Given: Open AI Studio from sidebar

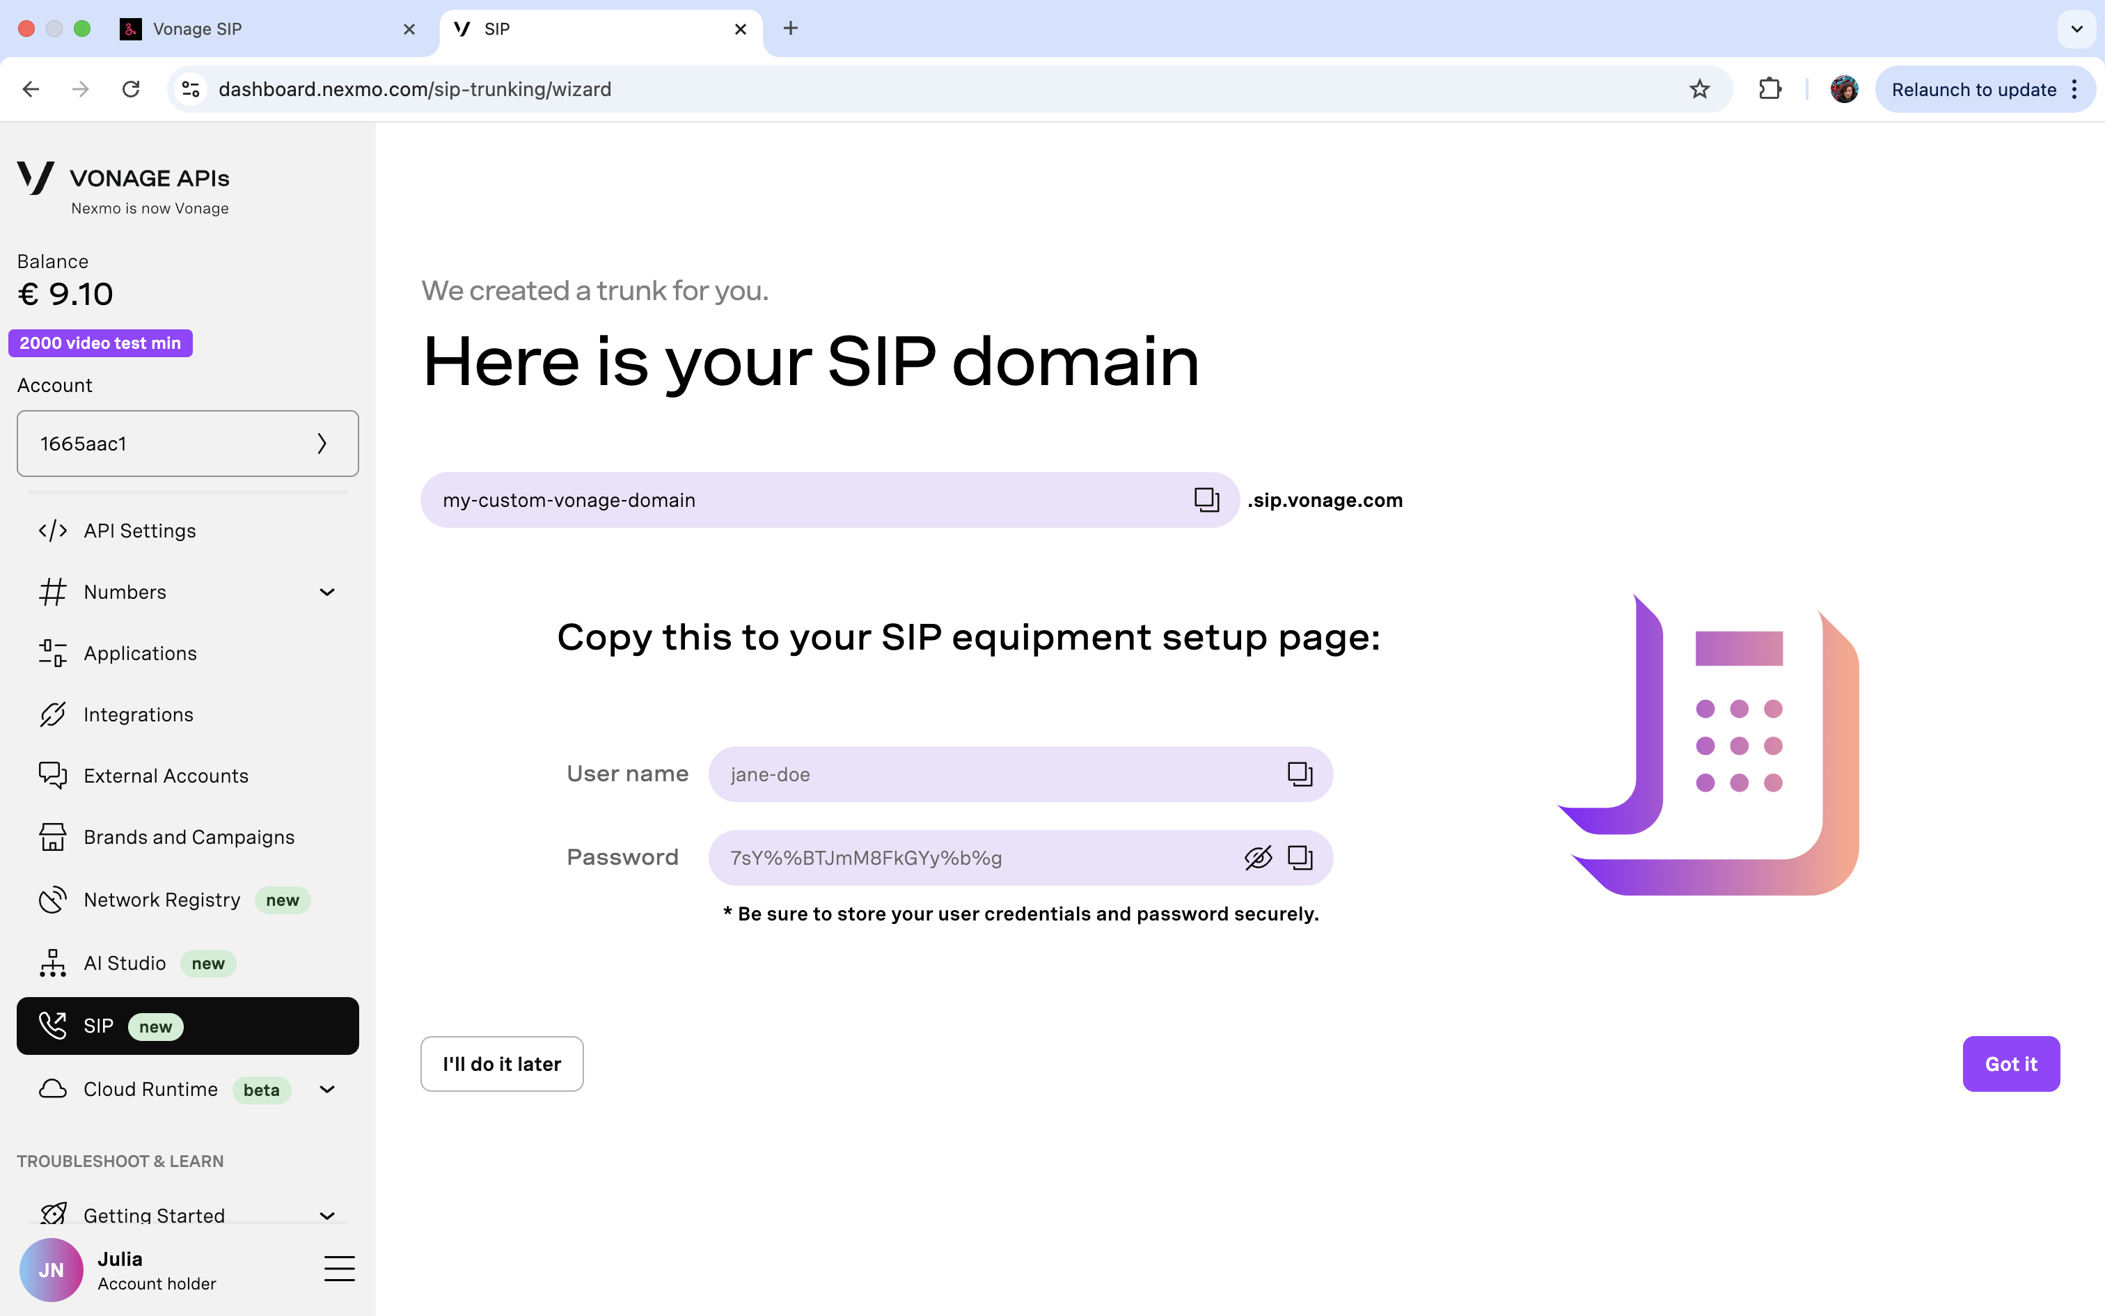Looking at the screenshot, I should [125, 962].
